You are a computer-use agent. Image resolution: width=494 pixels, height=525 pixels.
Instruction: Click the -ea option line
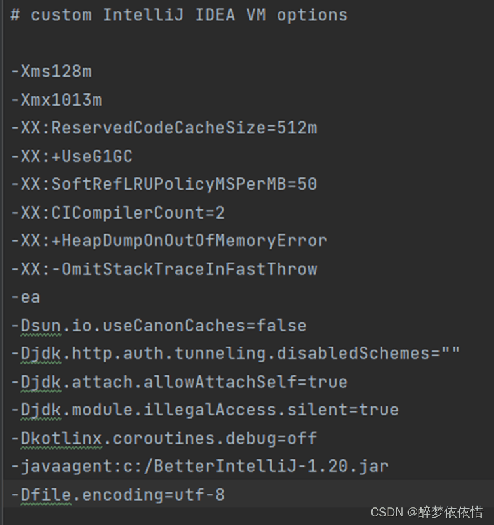click(26, 297)
